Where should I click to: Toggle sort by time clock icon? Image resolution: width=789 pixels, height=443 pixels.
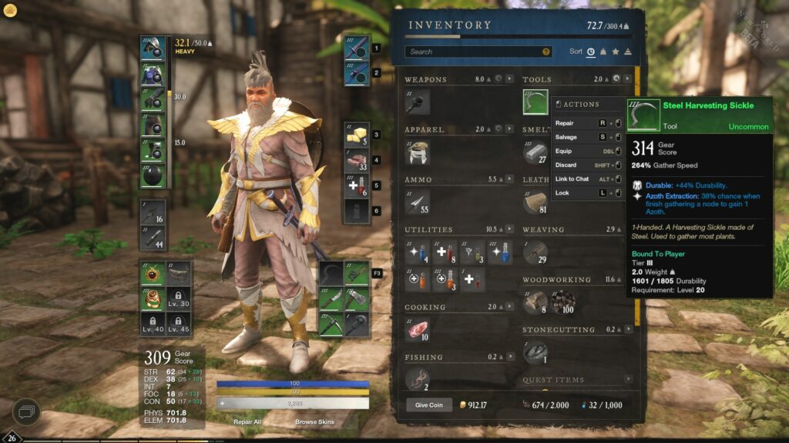point(591,52)
